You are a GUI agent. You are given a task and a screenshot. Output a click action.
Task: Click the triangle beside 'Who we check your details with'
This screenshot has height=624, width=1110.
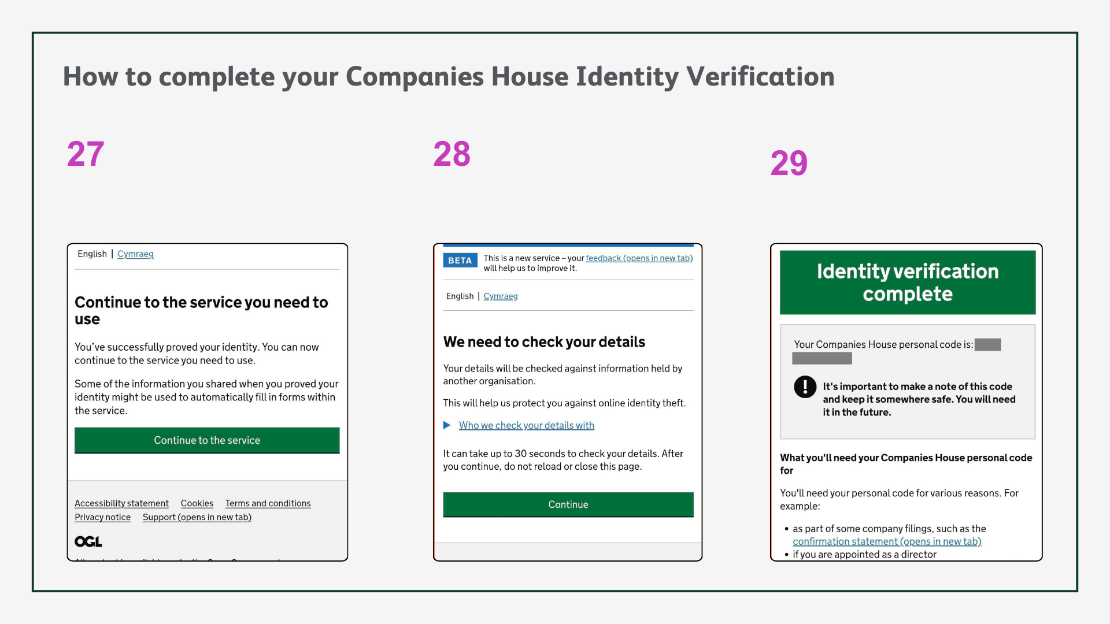tap(447, 425)
